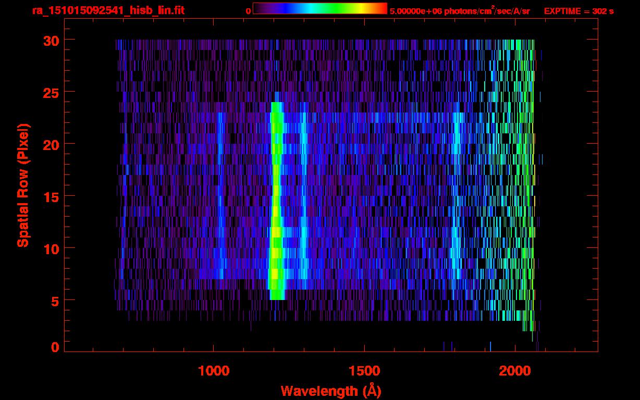Click the cyan emission band near 1800 Å

click(x=457, y=208)
